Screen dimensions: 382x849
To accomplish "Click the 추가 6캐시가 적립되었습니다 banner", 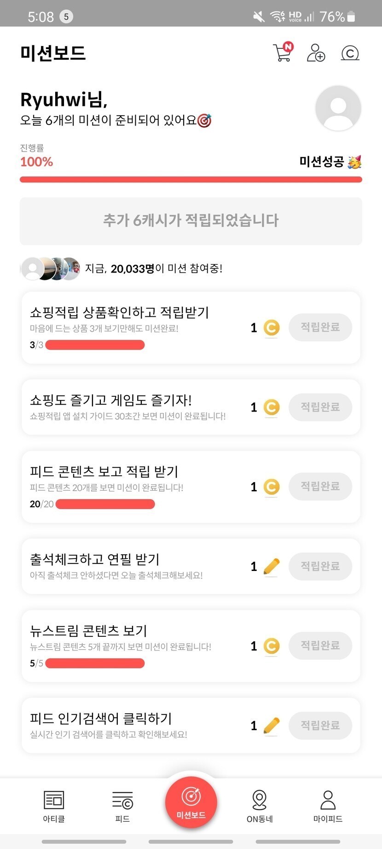I will point(191,221).
